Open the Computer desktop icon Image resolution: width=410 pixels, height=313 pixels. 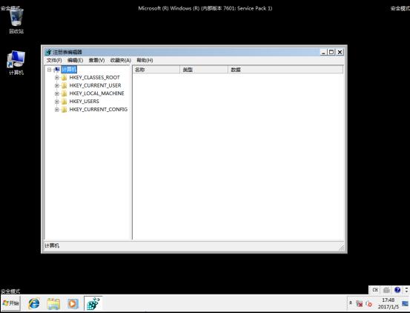point(16,63)
